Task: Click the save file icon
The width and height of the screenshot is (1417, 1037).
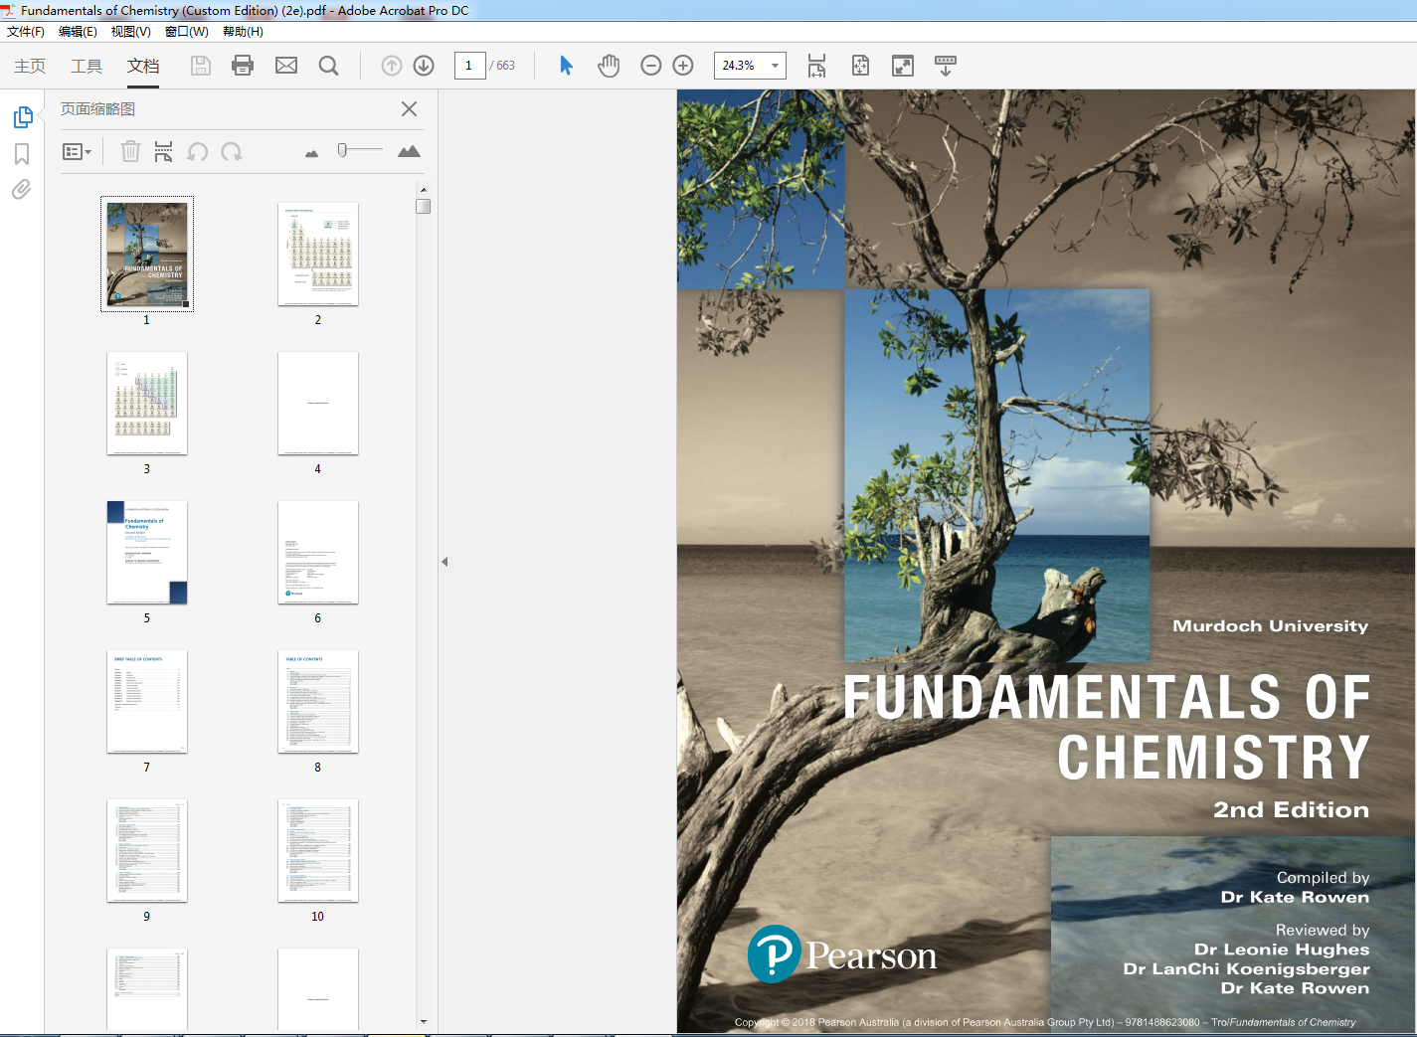Action: [x=201, y=66]
